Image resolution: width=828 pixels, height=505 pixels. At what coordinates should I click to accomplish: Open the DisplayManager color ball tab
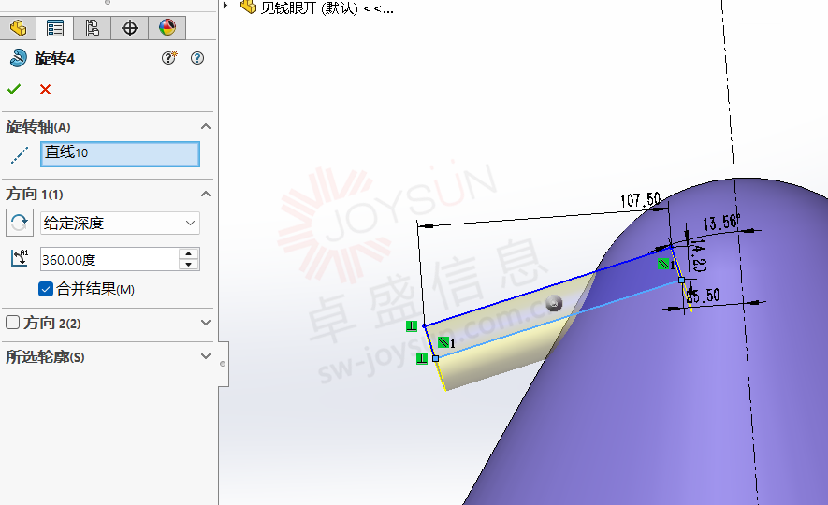[x=167, y=28]
